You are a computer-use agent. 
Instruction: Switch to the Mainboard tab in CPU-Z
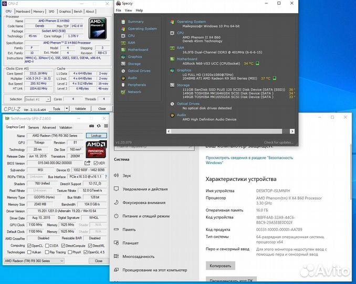point(23,12)
